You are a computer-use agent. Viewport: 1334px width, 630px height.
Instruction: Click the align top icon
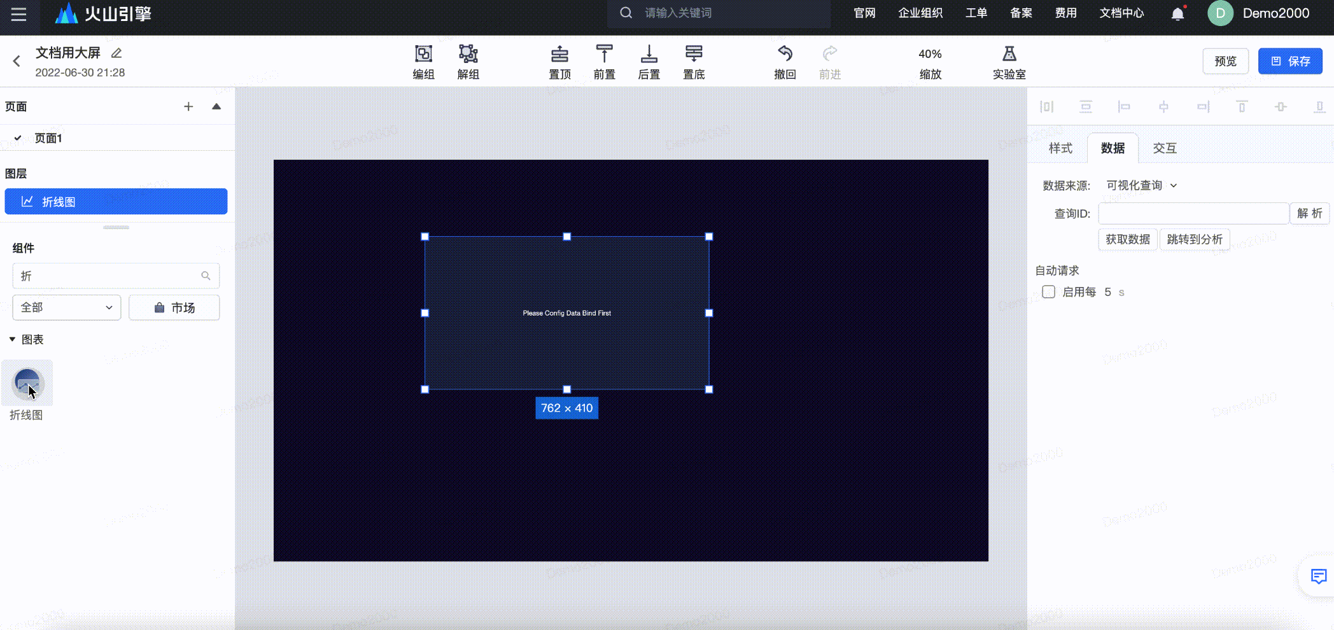[1242, 107]
